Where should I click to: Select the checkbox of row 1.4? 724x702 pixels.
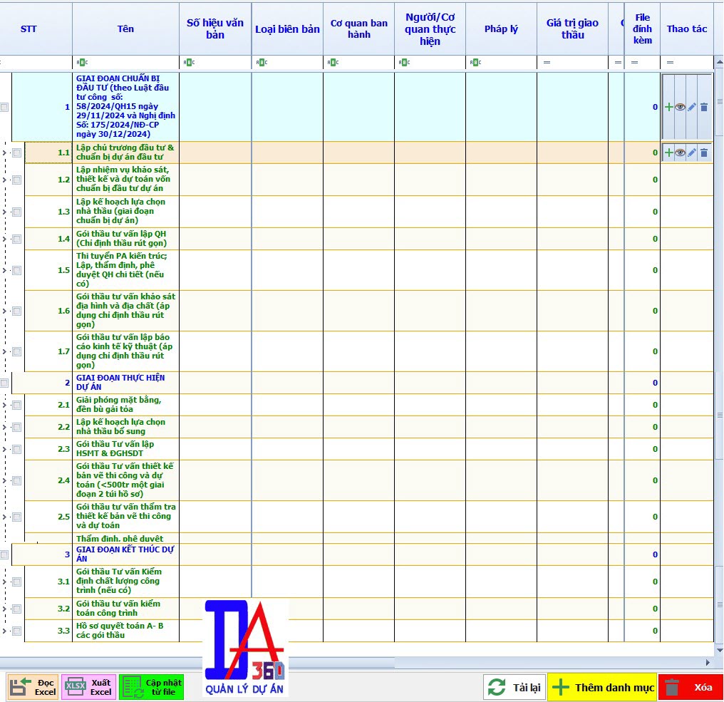point(17,239)
